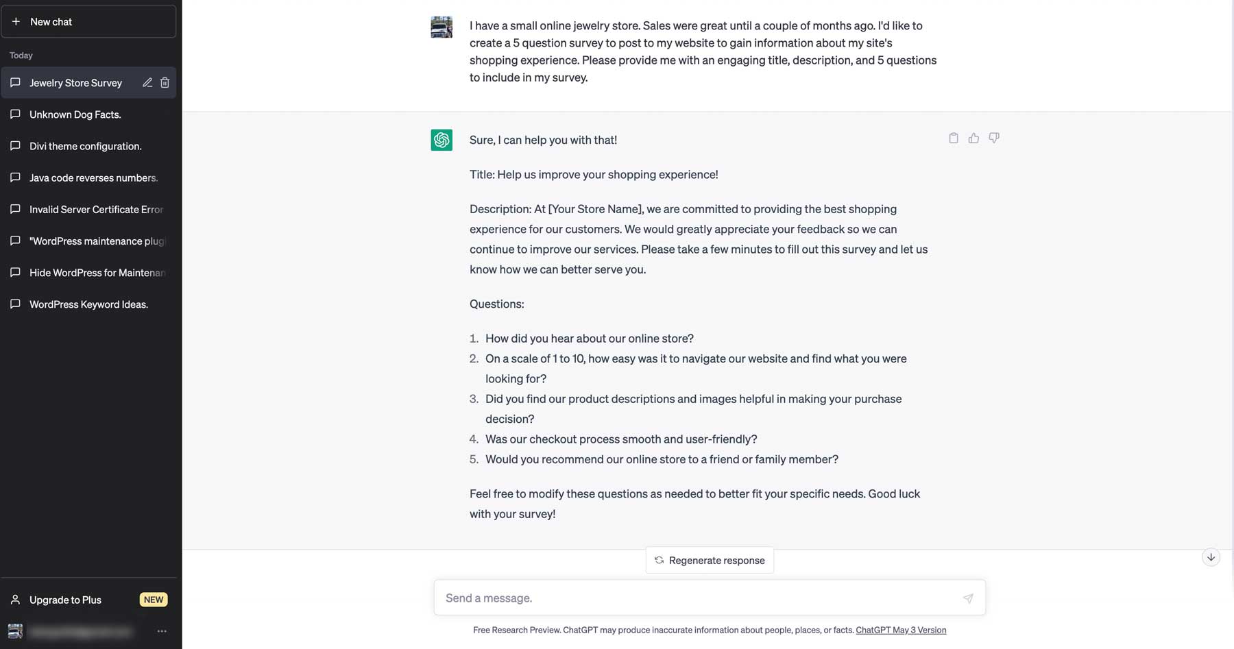Open the ChatGPT May 3 Version link
Screen dimensions: 1234x649
click(x=900, y=630)
